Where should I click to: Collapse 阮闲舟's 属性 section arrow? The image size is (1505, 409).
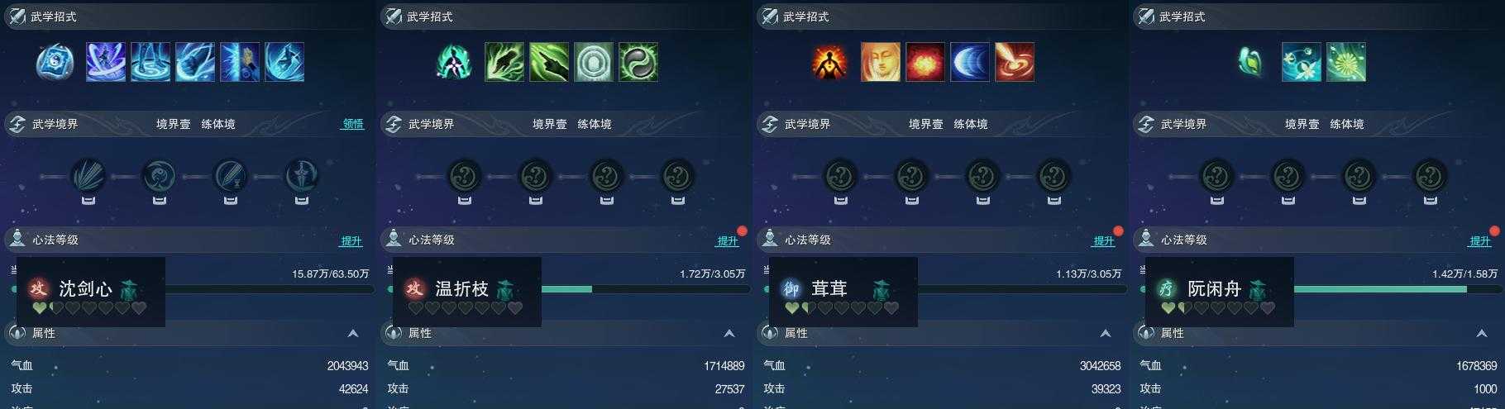coord(1482,333)
